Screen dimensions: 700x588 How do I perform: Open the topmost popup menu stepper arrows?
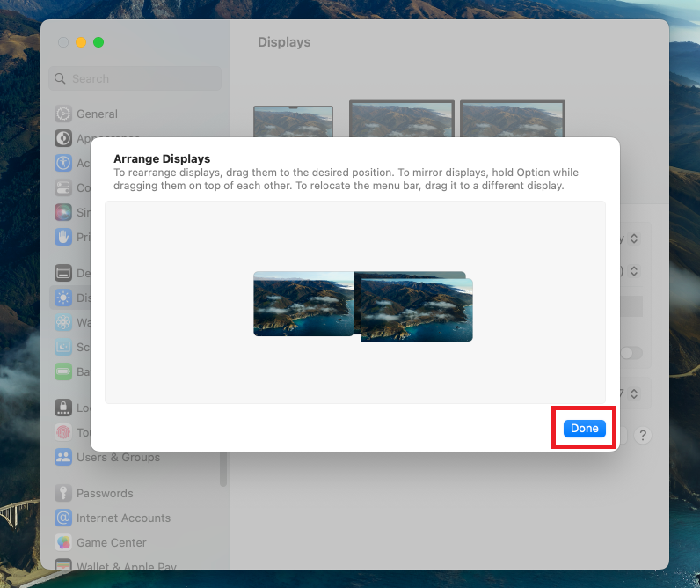633,239
